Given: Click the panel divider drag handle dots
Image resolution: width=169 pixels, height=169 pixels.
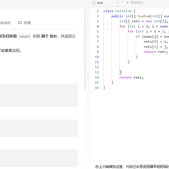Looking at the screenshot, I should (x=88, y=78).
